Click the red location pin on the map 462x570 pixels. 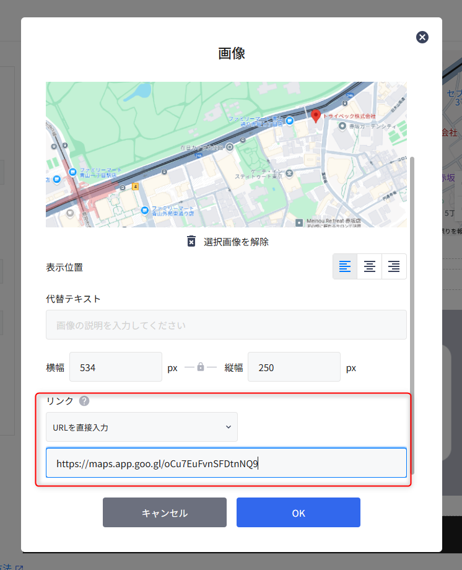(315, 116)
